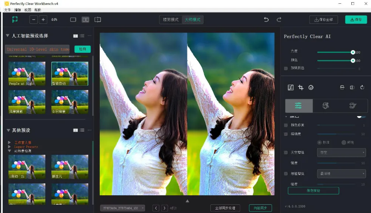The height and width of the screenshot is (213, 371).
Task: Zoom out with the minus button
Action: point(34,20)
